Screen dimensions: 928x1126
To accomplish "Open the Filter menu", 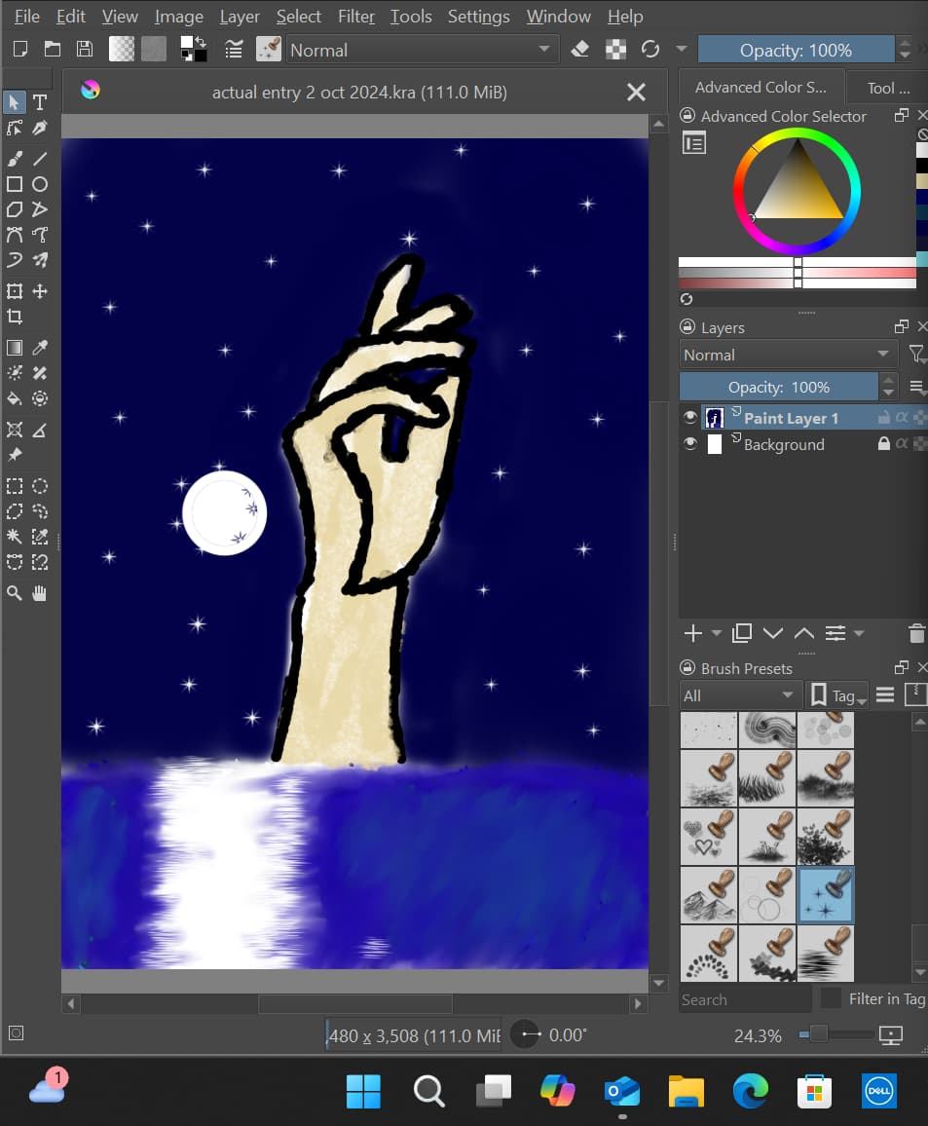I will point(356,16).
